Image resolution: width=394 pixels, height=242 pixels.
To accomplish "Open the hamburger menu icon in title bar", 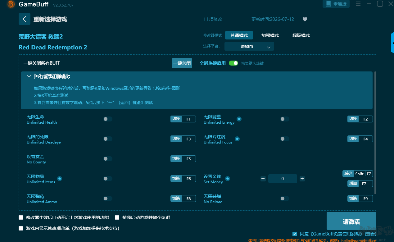I will tap(358, 4).
